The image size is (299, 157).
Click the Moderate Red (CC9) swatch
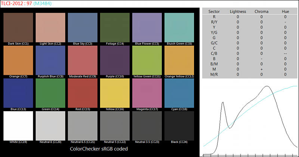tap(83, 60)
